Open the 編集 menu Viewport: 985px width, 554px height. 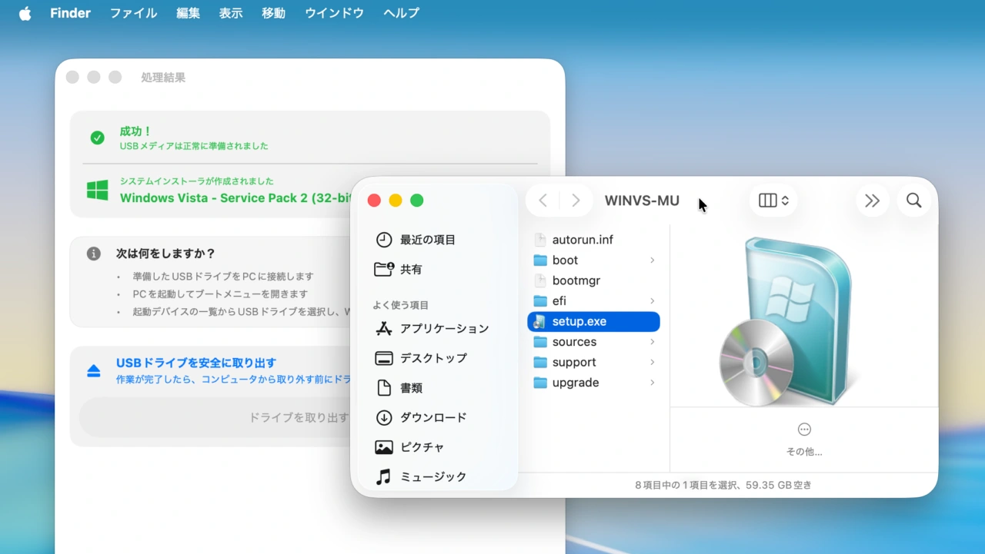[x=188, y=13]
